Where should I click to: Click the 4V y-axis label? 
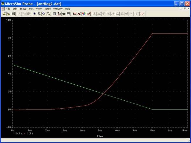point(9,74)
